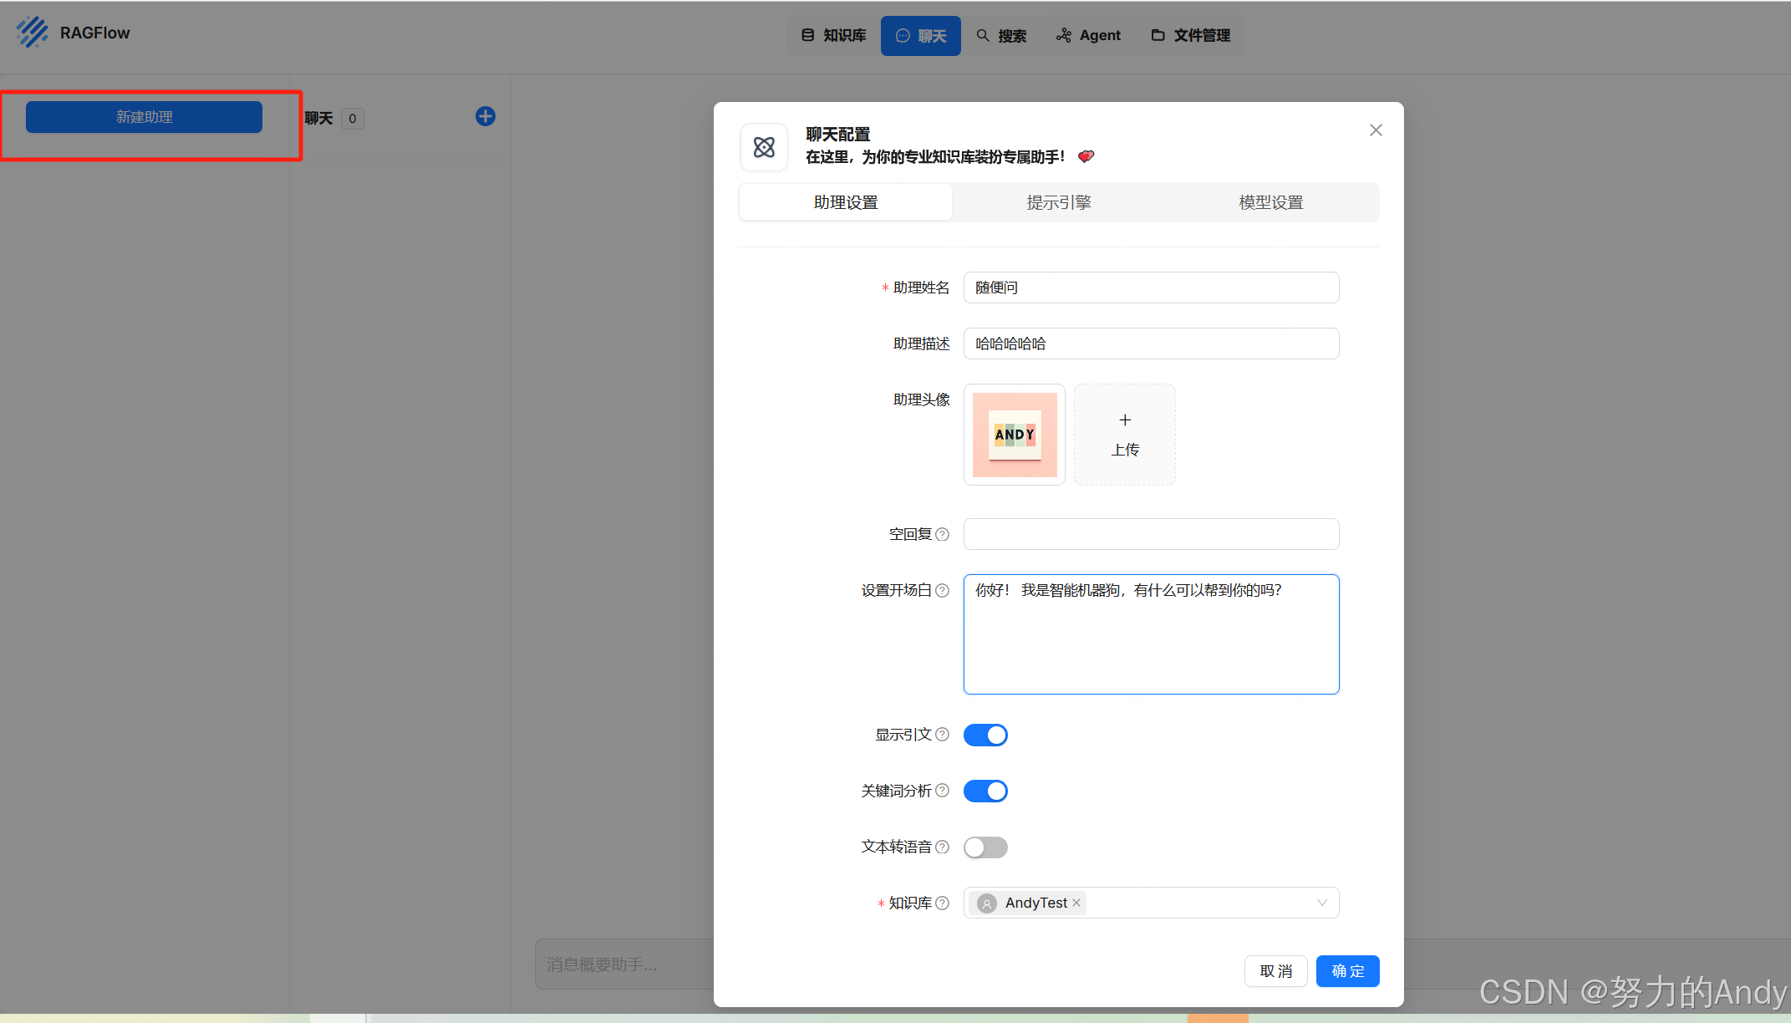Image resolution: width=1791 pixels, height=1023 pixels.
Task: Click the message input box behind dialog
Action: click(624, 964)
